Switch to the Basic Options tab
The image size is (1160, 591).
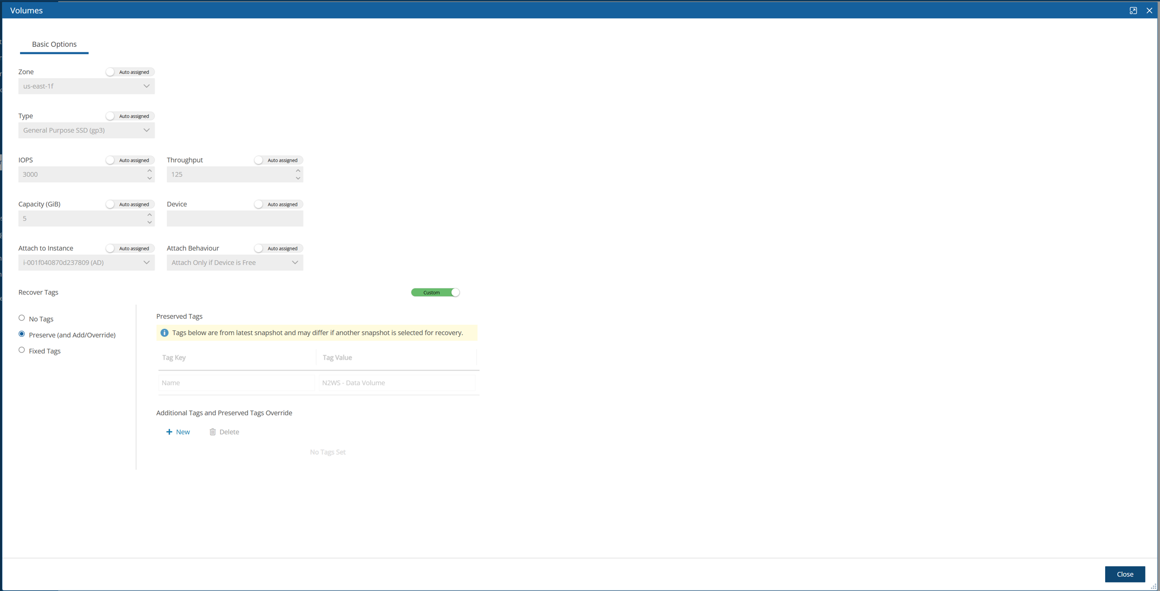54,44
